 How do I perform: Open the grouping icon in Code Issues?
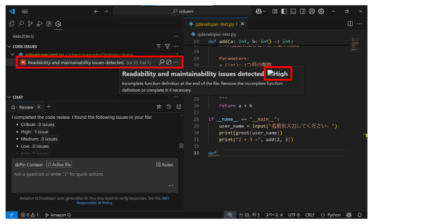click(159, 46)
